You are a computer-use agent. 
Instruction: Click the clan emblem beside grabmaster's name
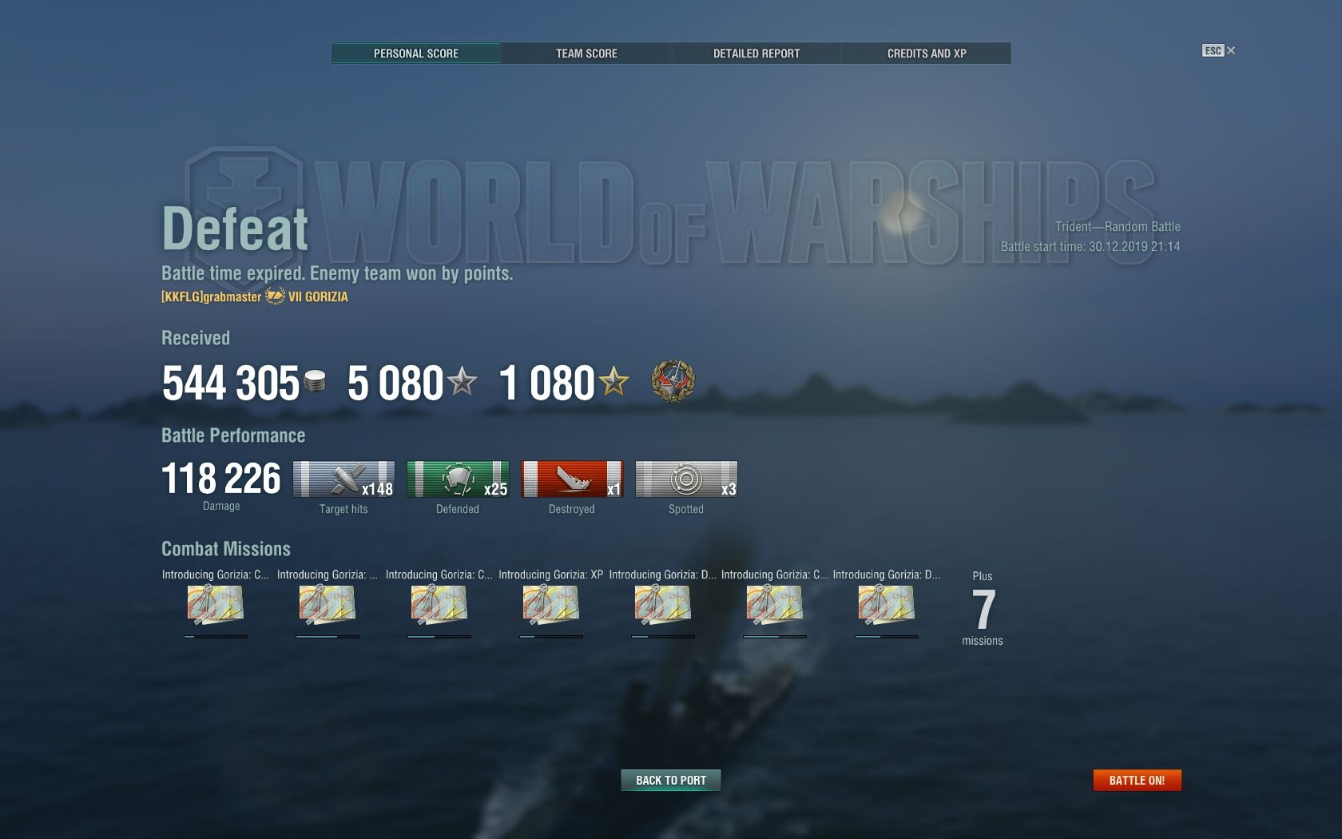coord(275,296)
